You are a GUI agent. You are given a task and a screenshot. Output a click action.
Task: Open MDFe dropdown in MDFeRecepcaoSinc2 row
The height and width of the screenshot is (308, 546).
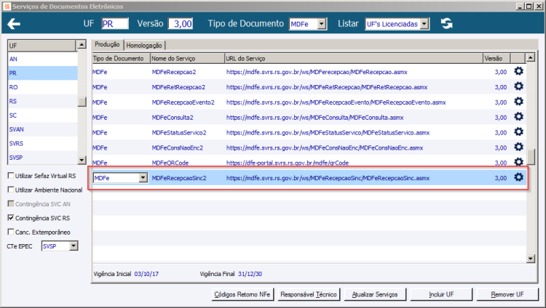143,178
